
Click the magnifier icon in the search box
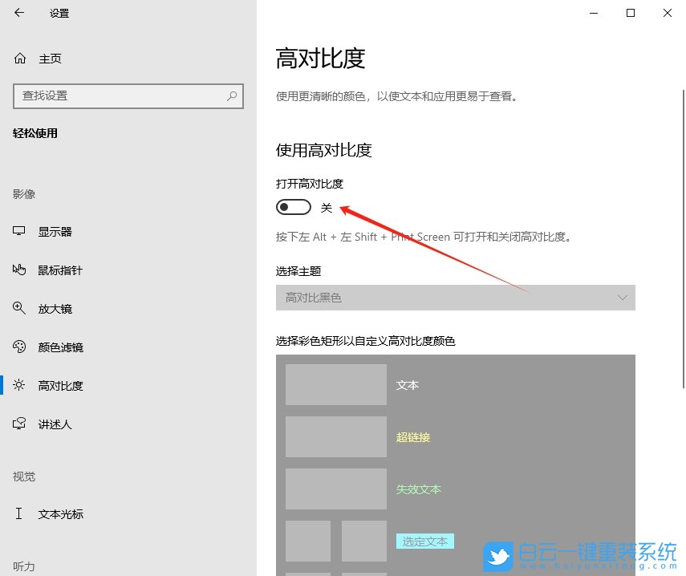tap(231, 96)
